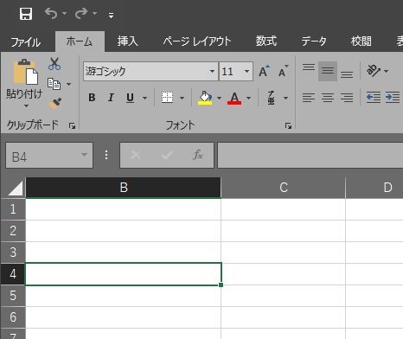Toggle Underline formatting
The image size is (403, 339).
click(130, 98)
